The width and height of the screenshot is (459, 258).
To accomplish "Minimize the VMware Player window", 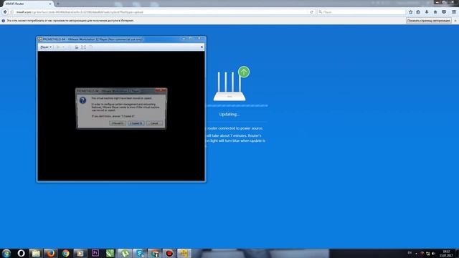I will [x=184, y=39].
